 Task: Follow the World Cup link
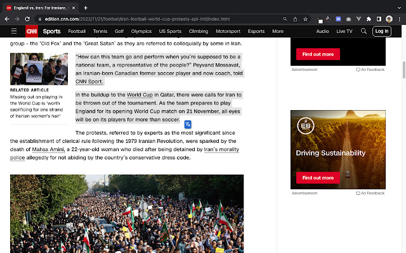pos(140,95)
